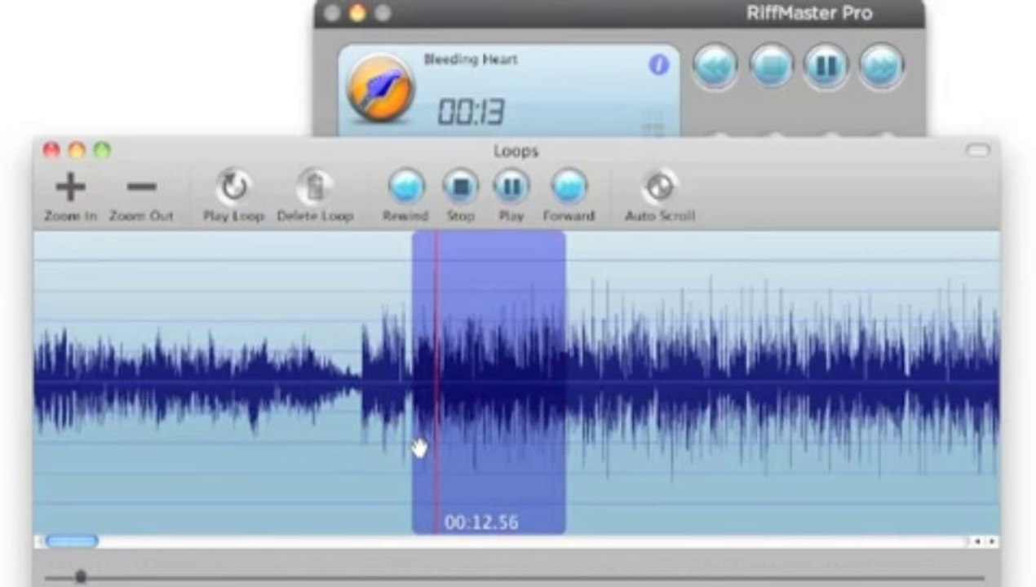Click the Delete Loop trash icon
The height and width of the screenshot is (587, 1036).
click(x=315, y=188)
